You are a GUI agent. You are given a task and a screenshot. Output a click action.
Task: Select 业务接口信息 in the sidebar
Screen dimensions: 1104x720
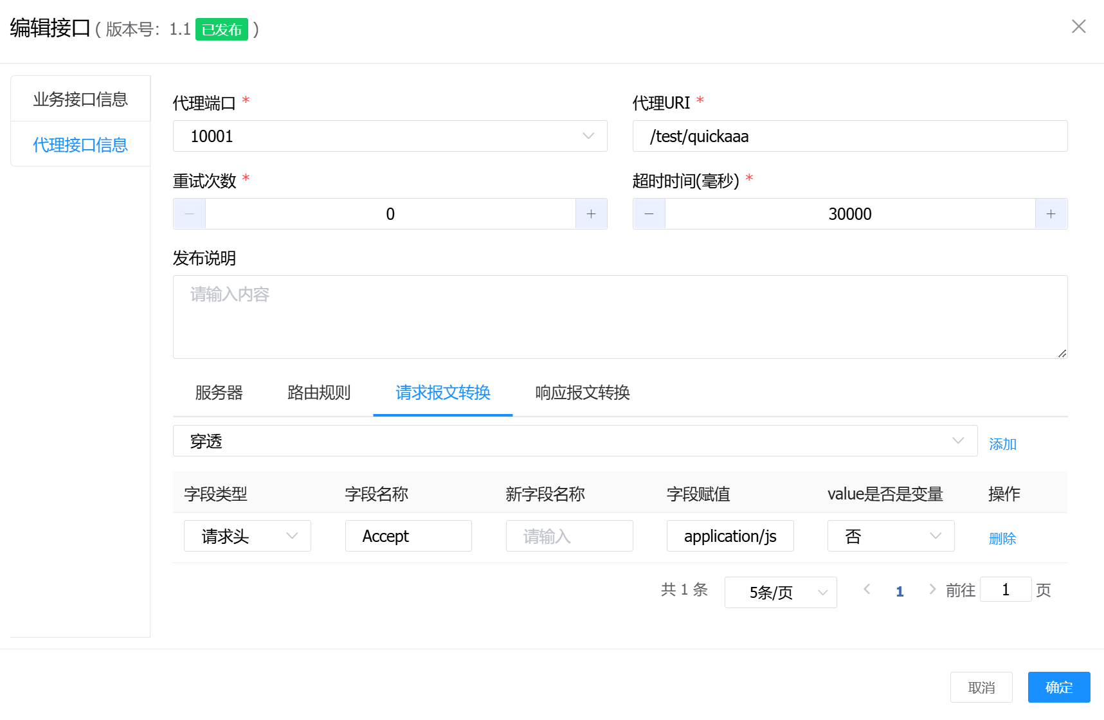[x=80, y=99]
